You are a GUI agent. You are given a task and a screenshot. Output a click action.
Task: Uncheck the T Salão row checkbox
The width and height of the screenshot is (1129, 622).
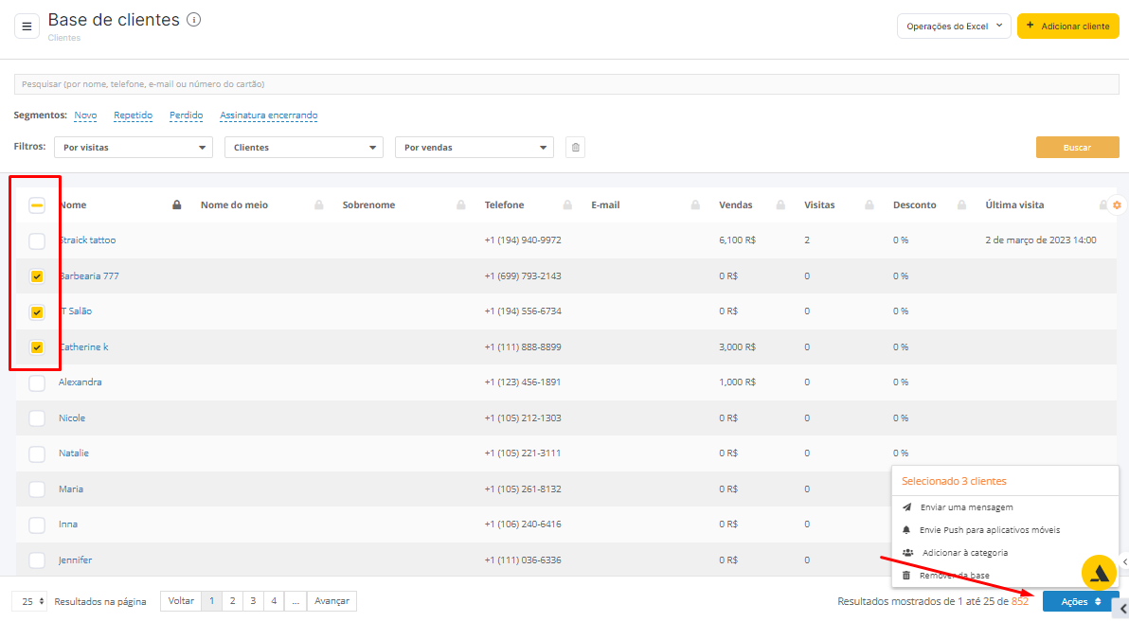(x=37, y=311)
